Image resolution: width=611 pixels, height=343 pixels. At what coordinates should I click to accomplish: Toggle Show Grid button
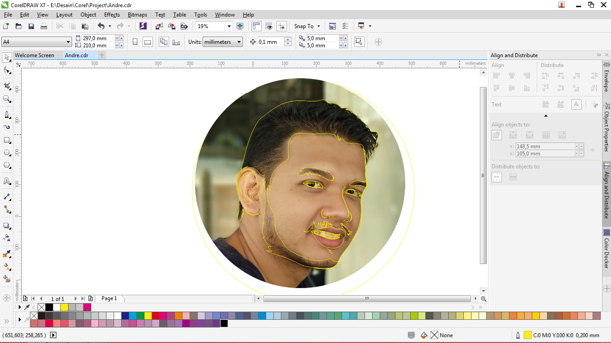(269, 26)
